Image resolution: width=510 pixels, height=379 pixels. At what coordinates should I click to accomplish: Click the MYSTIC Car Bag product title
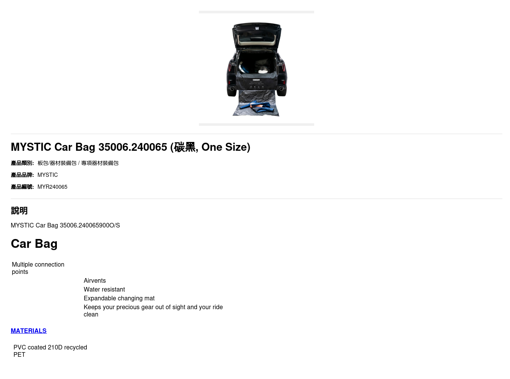pyautogui.click(x=131, y=147)
